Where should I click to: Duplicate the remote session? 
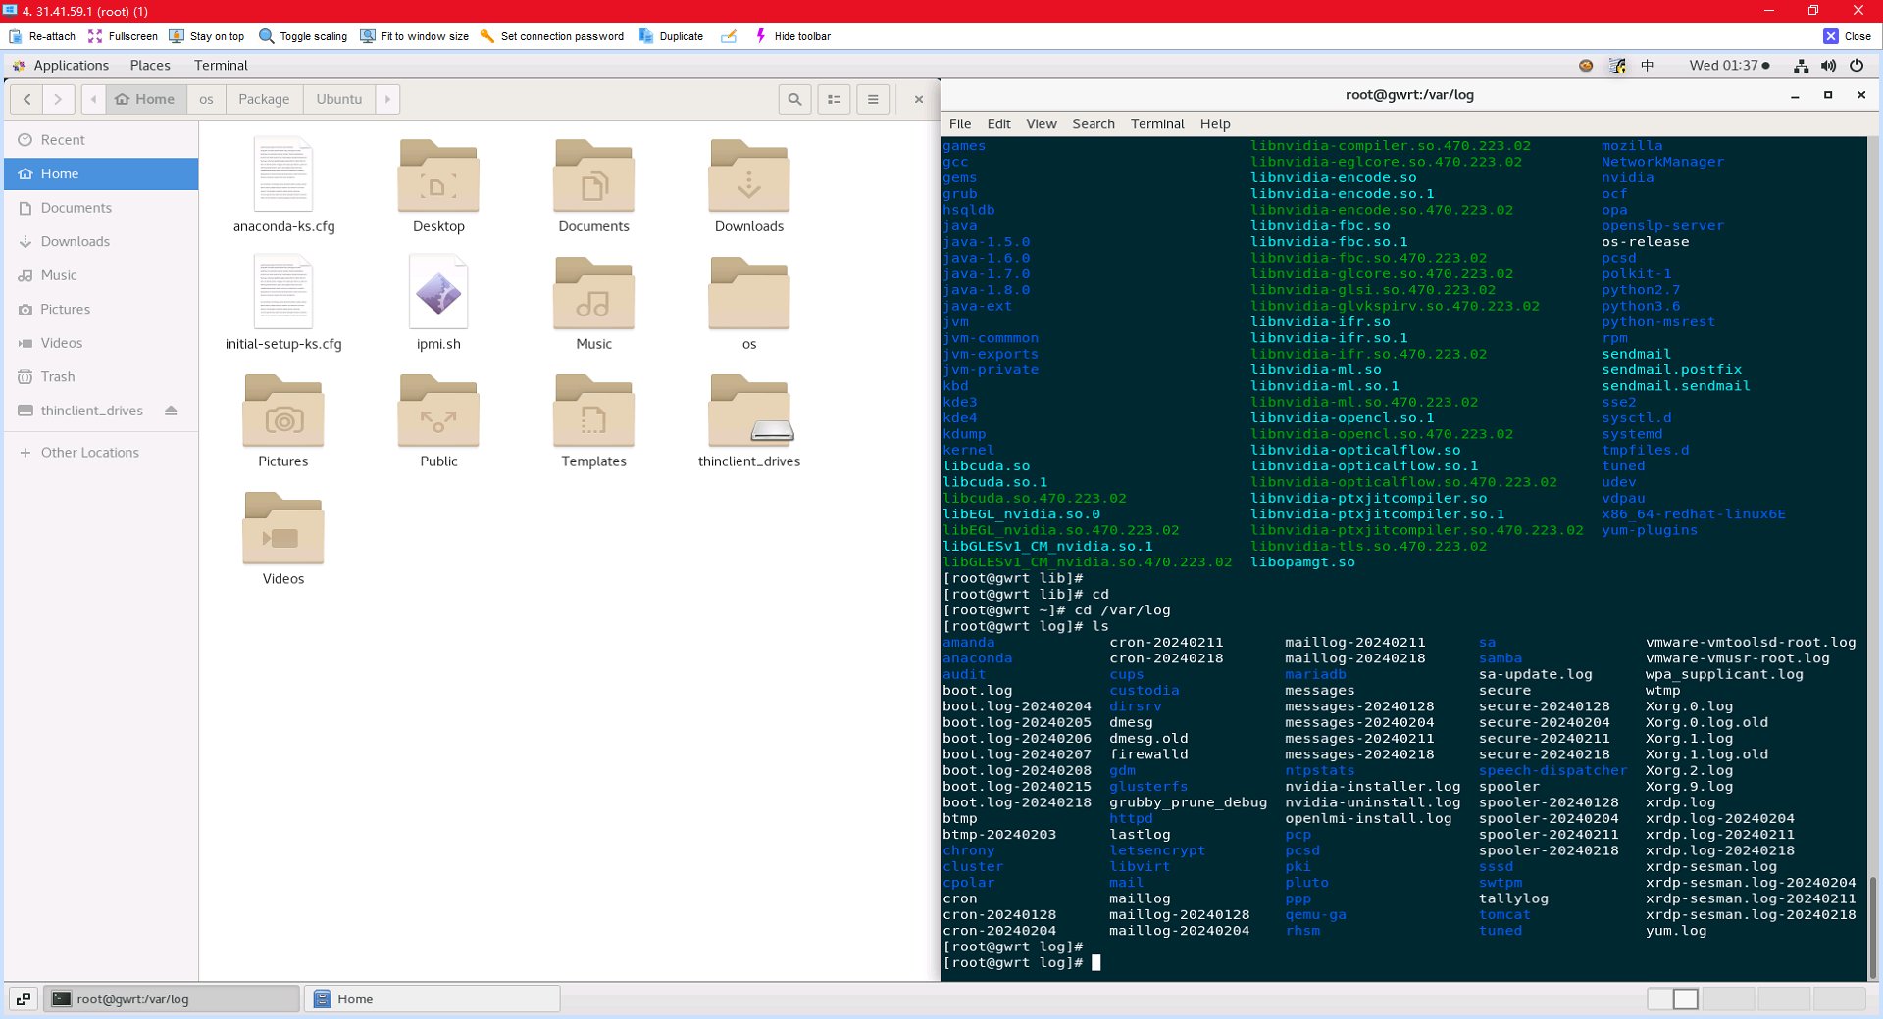tap(671, 36)
